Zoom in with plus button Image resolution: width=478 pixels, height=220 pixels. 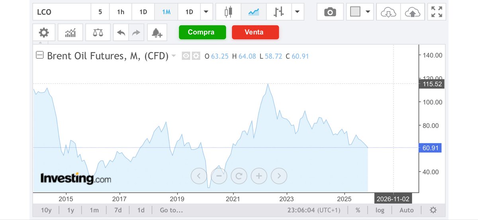[259, 175]
